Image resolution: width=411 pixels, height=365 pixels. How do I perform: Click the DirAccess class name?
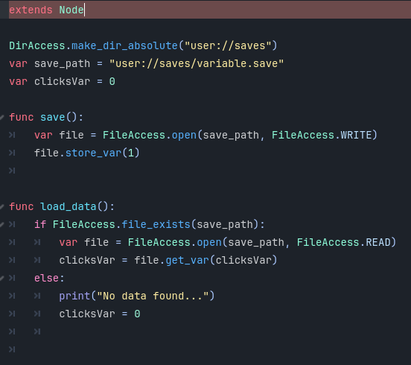point(37,45)
